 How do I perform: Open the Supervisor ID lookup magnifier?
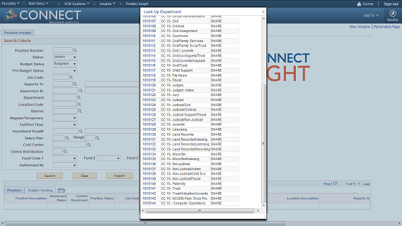pos(81,90)
